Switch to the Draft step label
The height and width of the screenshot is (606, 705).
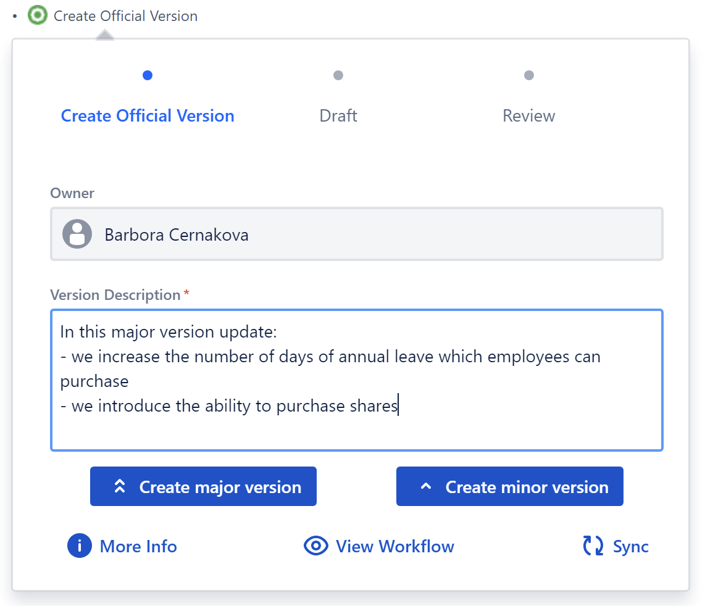coord(338,116)
